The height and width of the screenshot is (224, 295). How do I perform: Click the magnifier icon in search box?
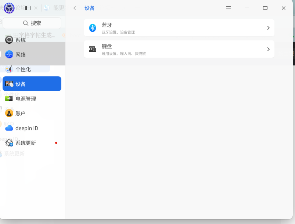(x=26, y=23)
